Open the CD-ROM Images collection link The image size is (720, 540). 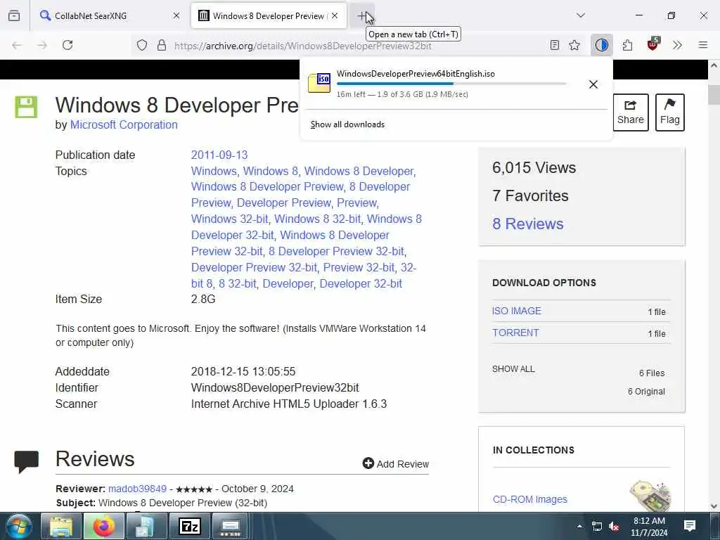pyautogui.click(x=530, y=500)
